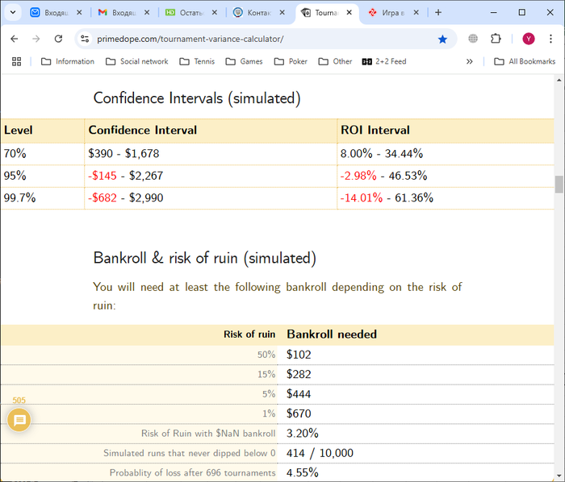Reload the current page
This screenshot has width=565, height=482.
pyautogui.click(x=58, y=39)
